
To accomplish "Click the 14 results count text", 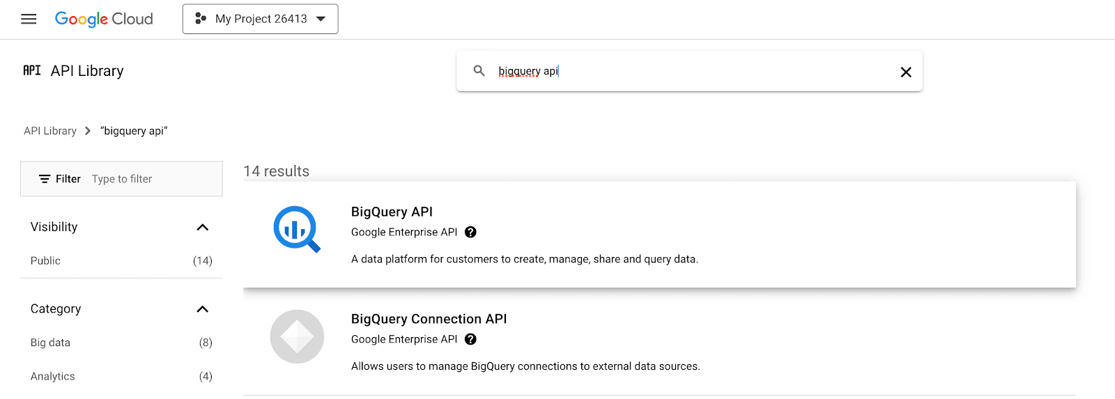I will click(x=276, y=171).
